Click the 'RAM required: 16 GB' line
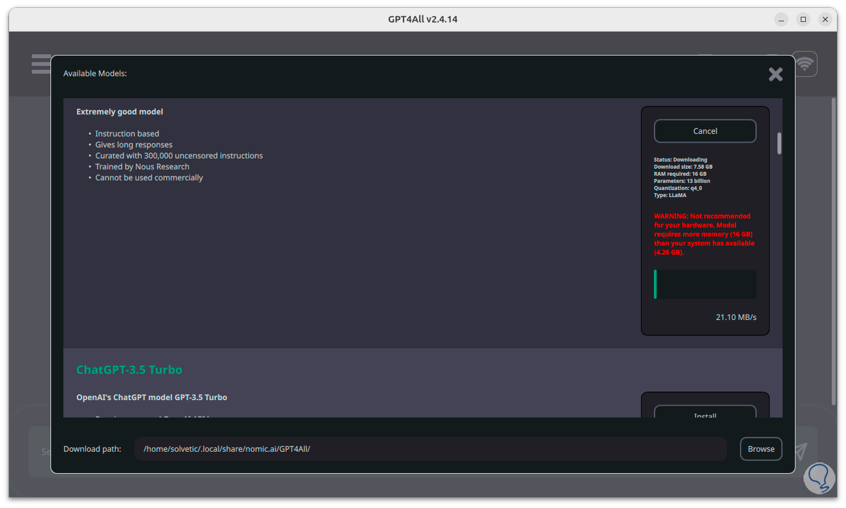The height and width of the screenshot is (508, 846). (x=680, y=174)
